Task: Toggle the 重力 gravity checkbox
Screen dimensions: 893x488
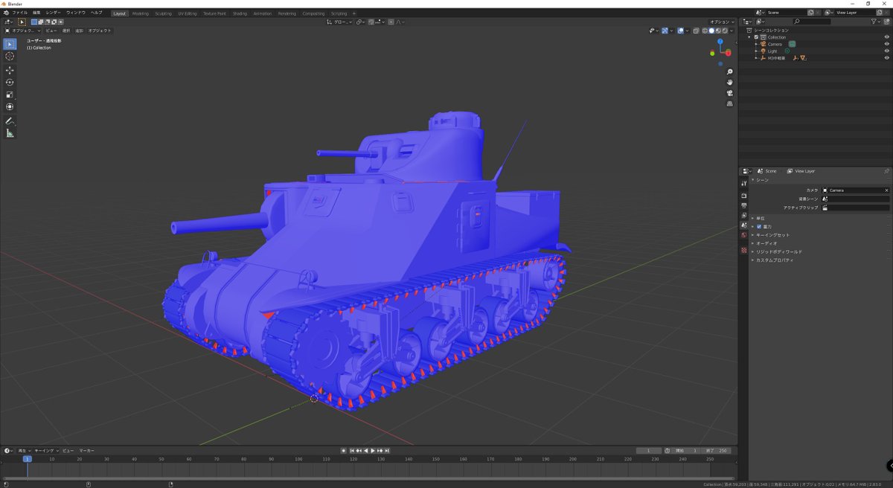Action: [x=759, y=226]
